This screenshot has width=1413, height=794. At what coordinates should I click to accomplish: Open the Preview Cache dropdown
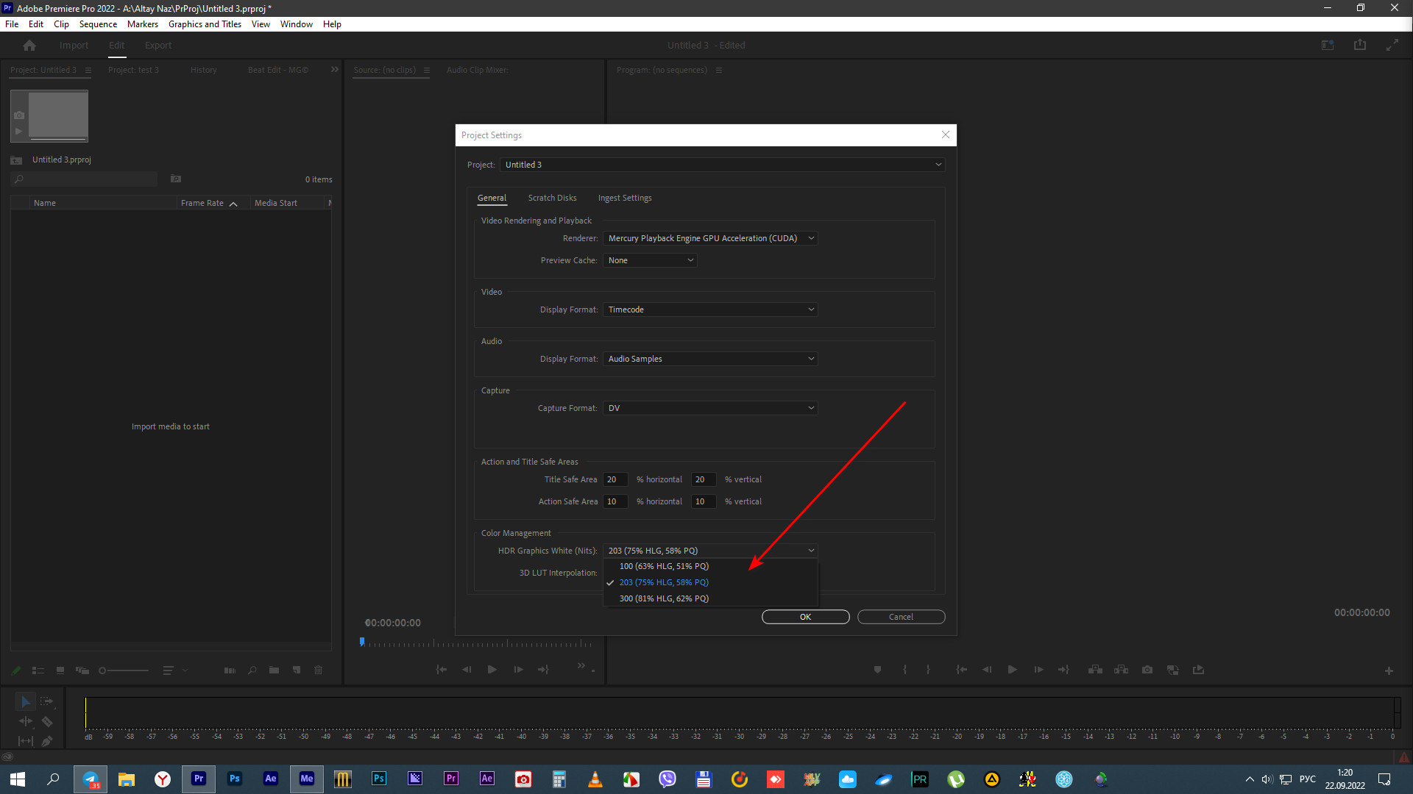(x=650, y=260)
